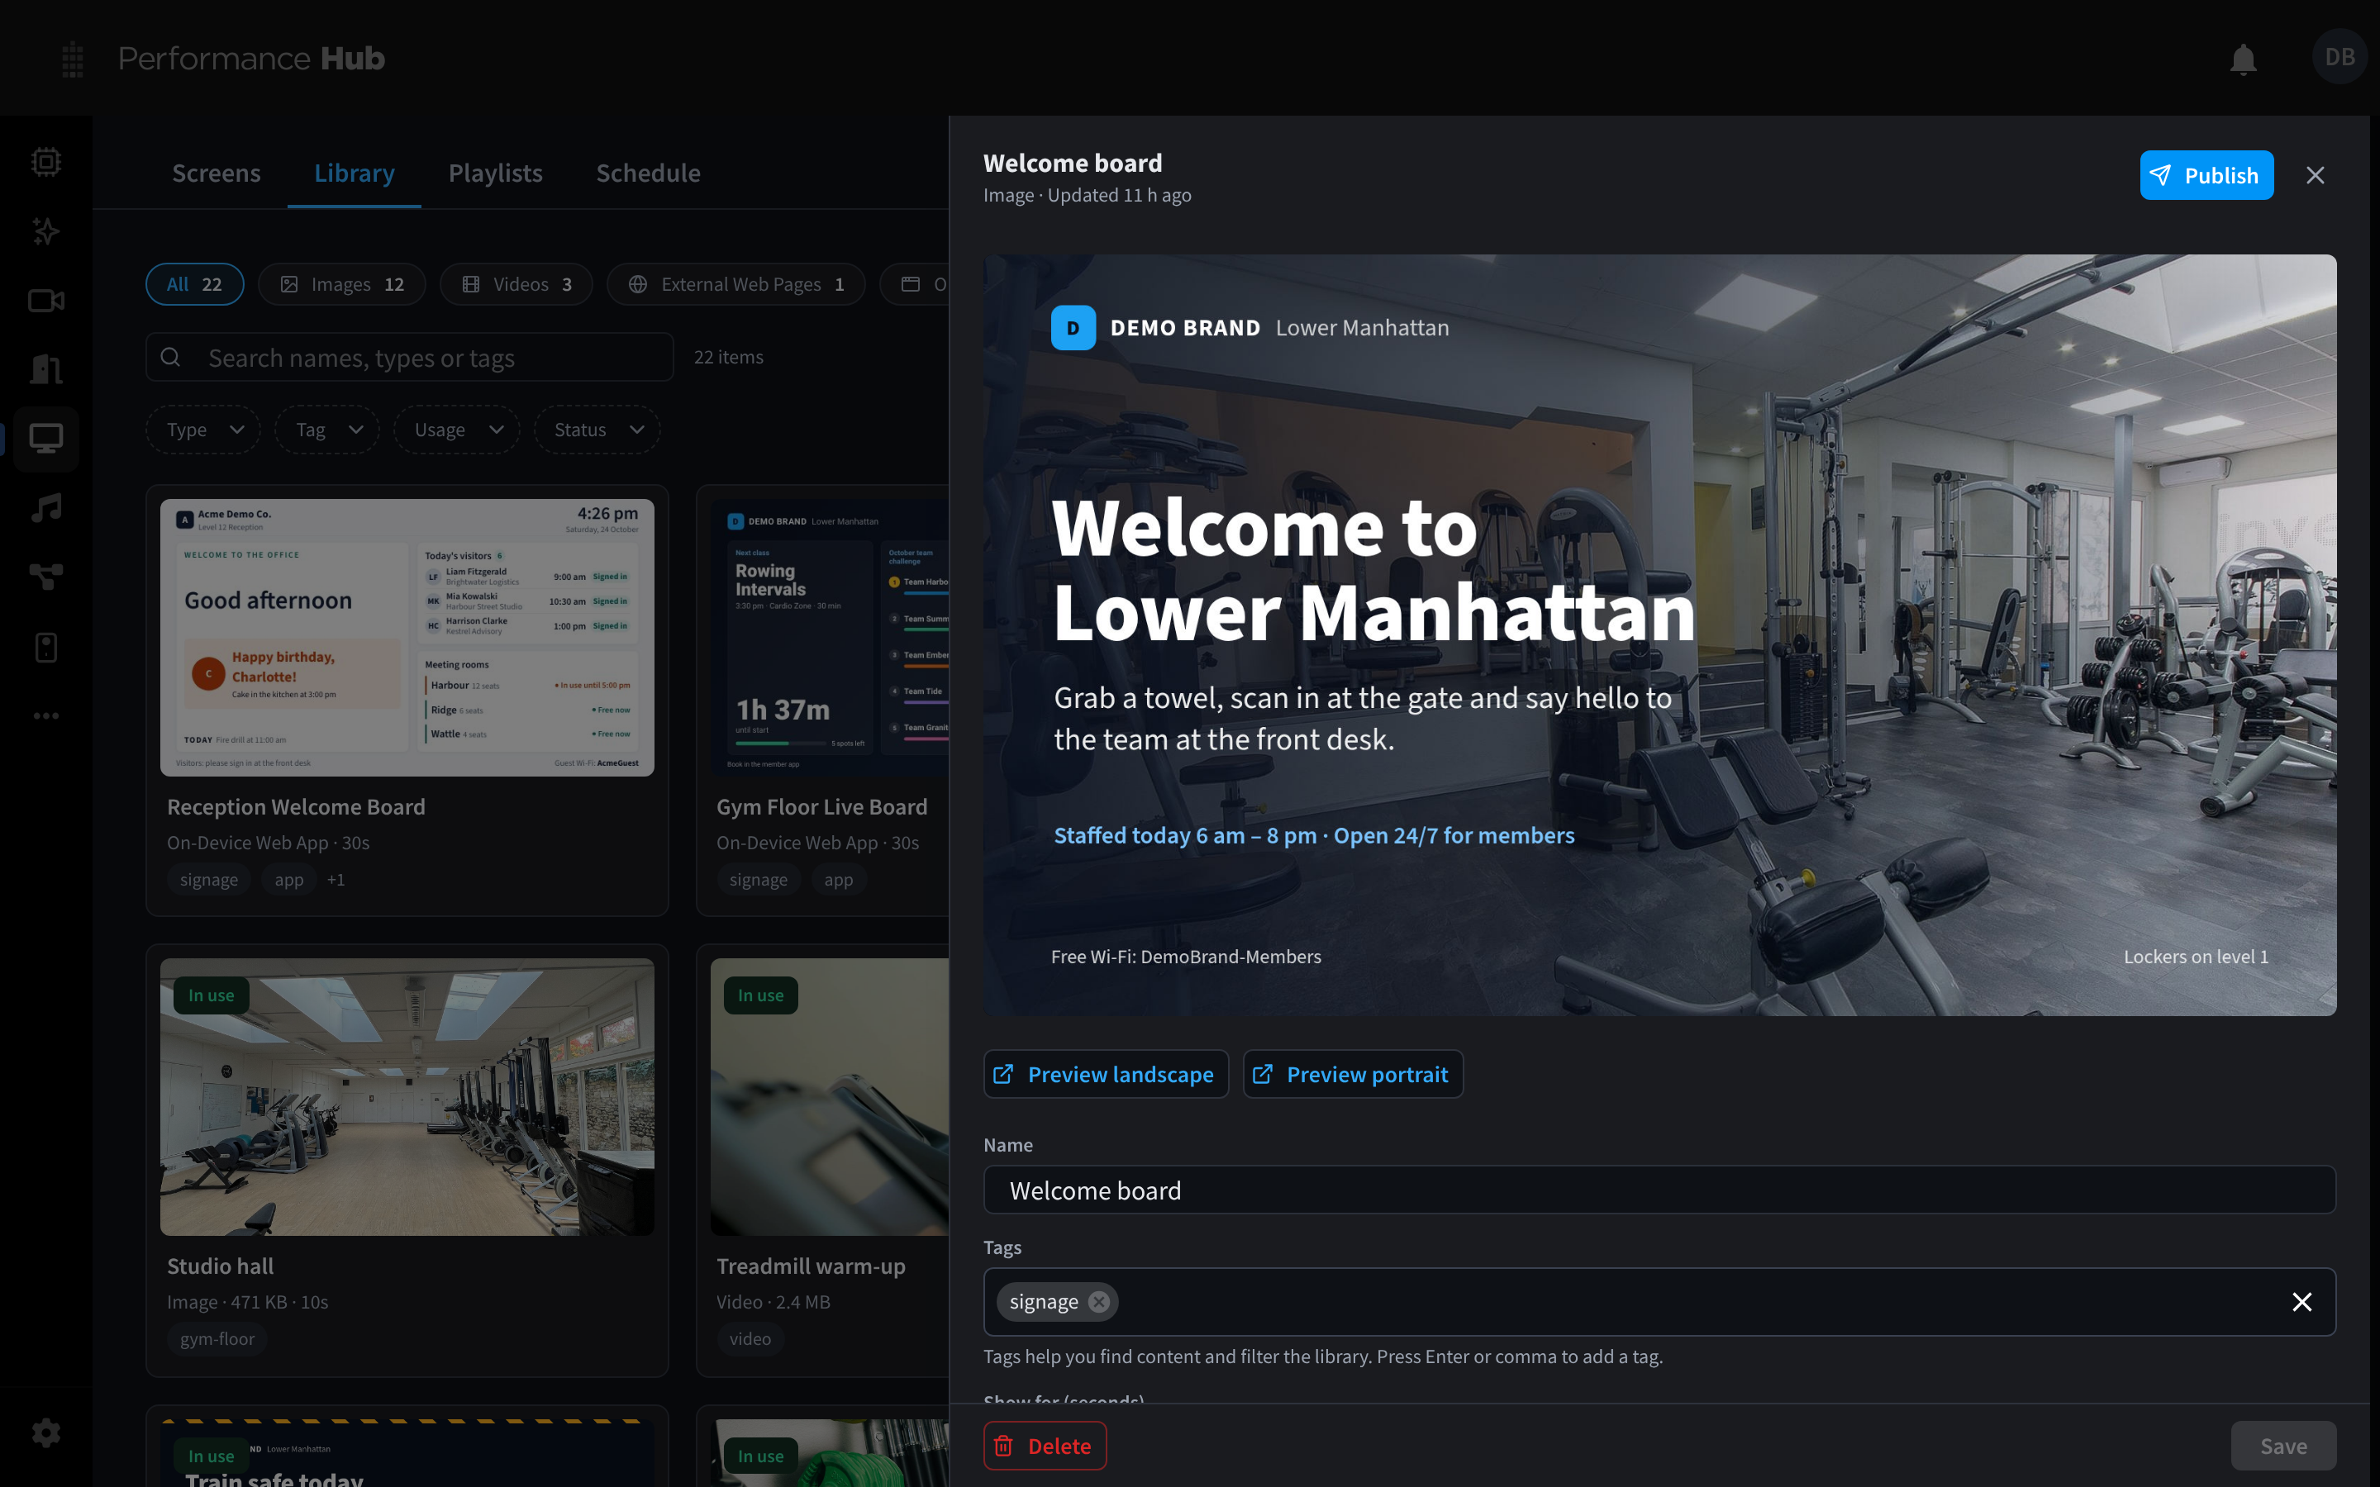Viewport: 2380px width, 1487px height.
Task: Open the notifications bell
Action: [2242, 59]
